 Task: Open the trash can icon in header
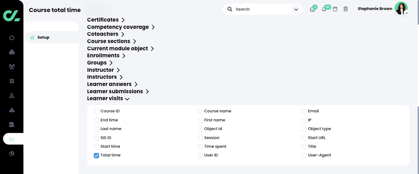(x=346, y=9)
